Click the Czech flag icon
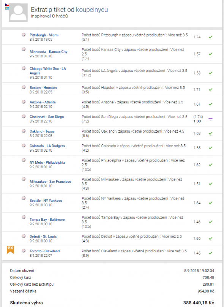 (x=7, y=5)
